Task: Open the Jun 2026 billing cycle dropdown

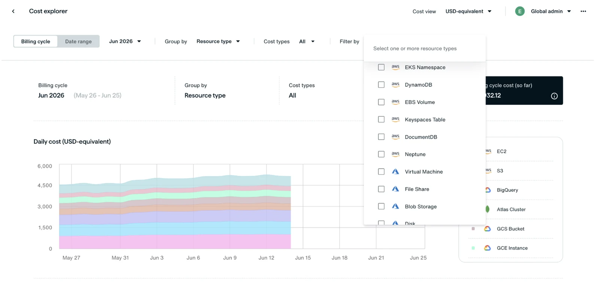Action: click(x=125, y=41)
